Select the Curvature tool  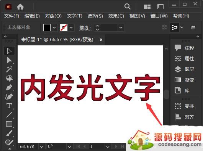9,96
